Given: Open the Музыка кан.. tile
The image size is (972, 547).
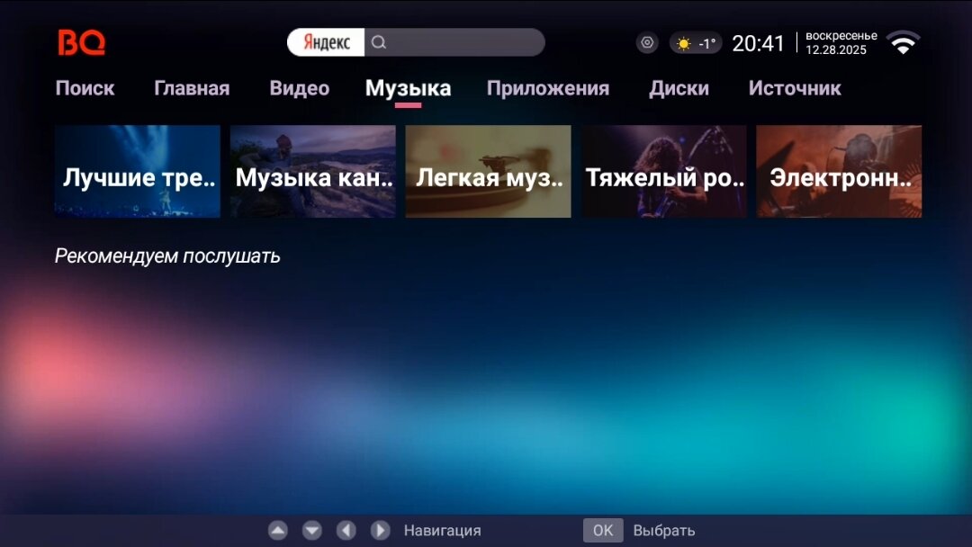Looking at the screenshot, I should coord(313,172).
